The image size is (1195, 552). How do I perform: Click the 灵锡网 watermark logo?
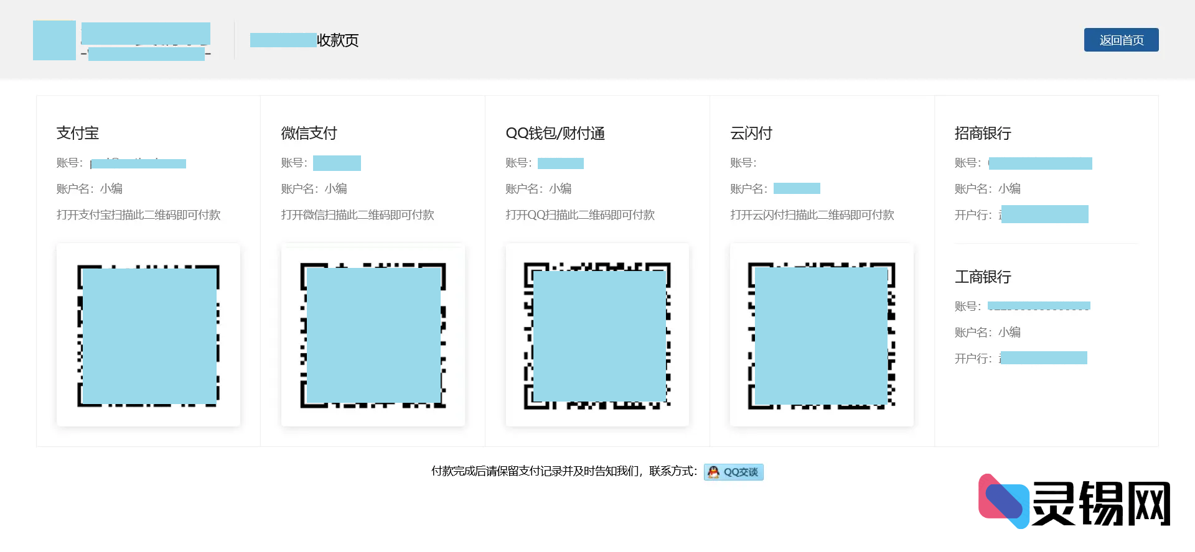tap(1074, 502)
